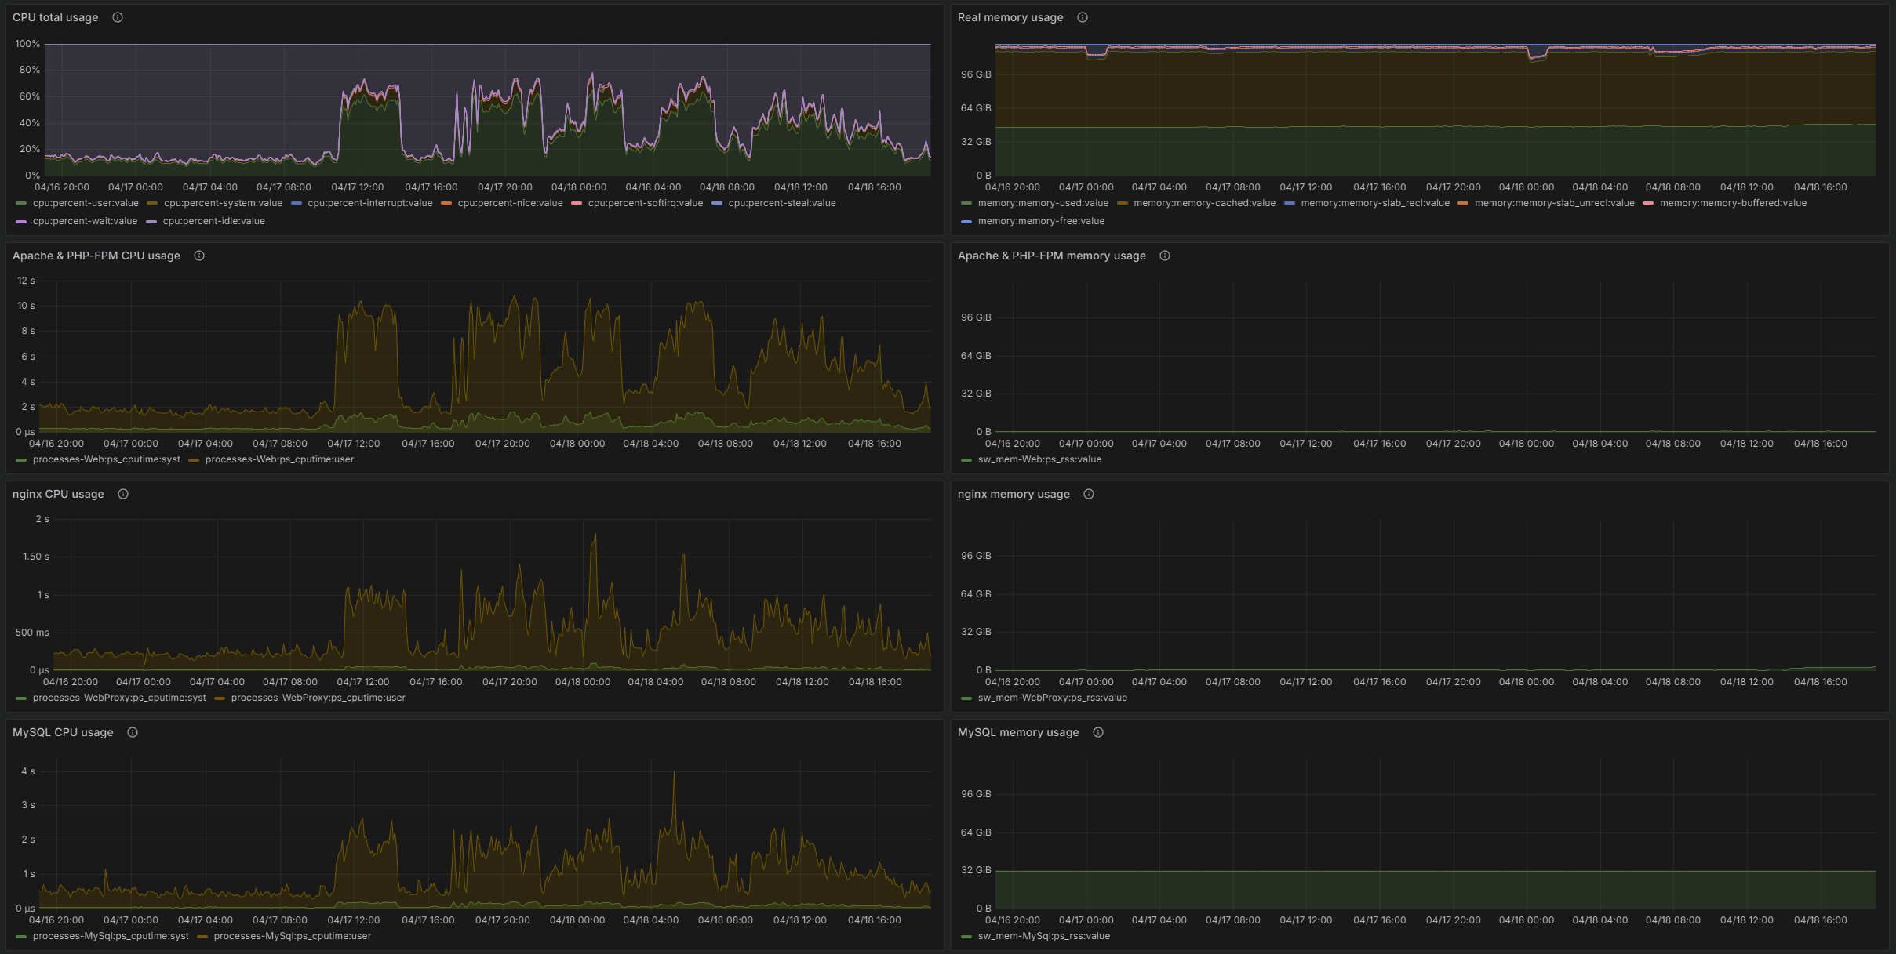Click info icon beside Apache & PHP-FPM CPU usage
1896x954 pixels.
coord(199,256)
